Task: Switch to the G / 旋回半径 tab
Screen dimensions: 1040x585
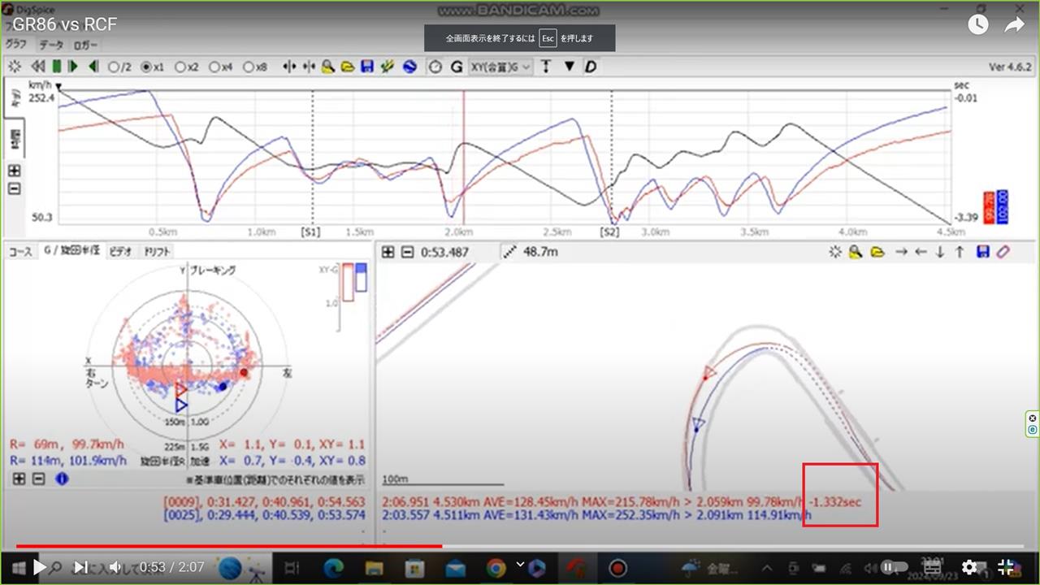Action: (x=71, y=252)
